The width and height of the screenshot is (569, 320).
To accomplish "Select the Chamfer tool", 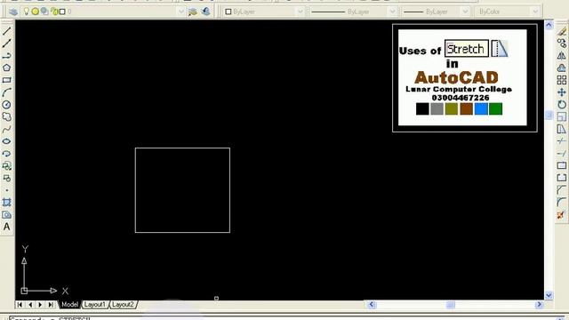I will 561,190.
